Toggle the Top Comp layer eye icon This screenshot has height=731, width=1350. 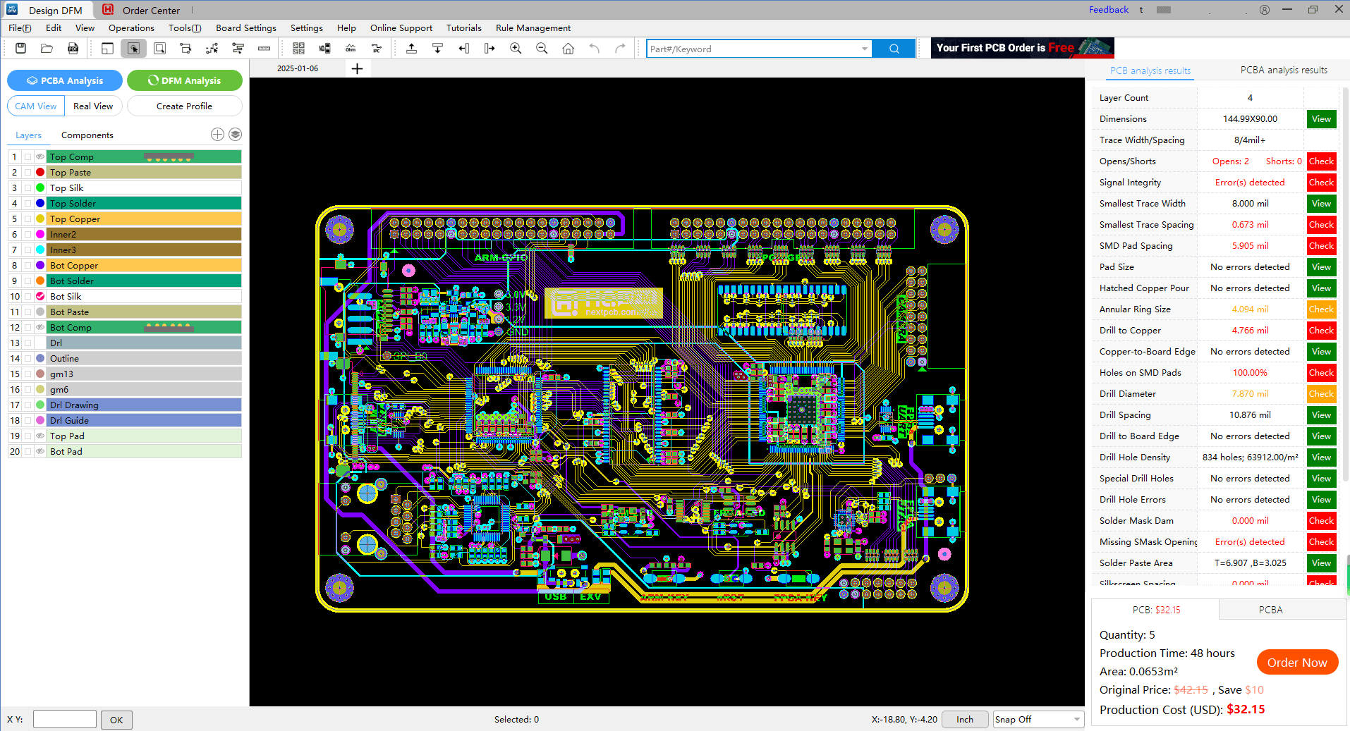point(40,157)
